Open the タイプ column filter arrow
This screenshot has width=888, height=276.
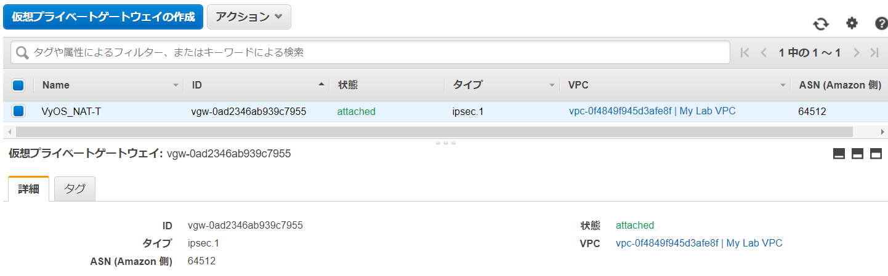click(x=552, y=85)
